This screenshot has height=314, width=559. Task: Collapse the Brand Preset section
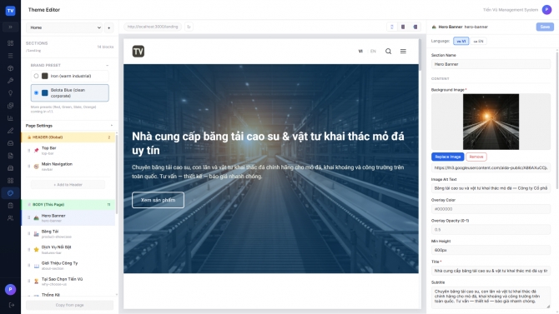coord(108,66)
